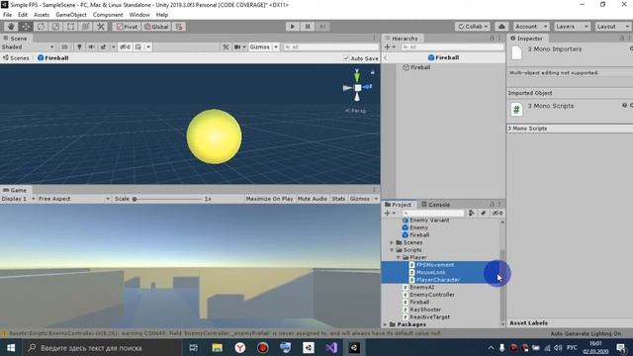Screen dimensions: 633x356
Task: Toggle hidden packages count in Project
Action: 497,214
